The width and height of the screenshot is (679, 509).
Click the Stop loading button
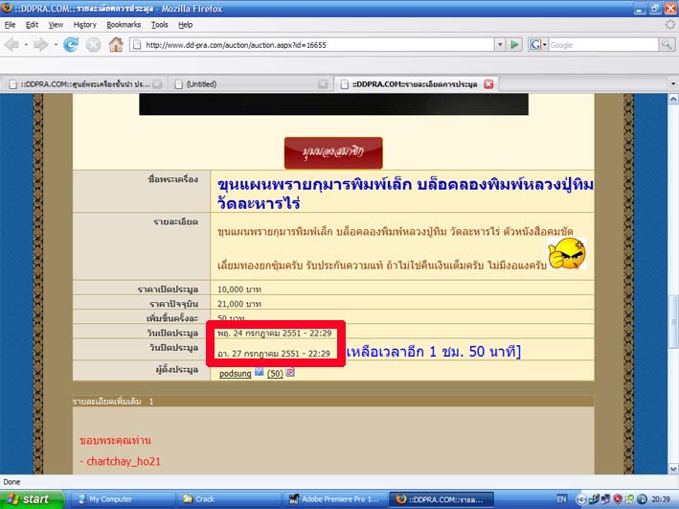click(x=93, y=44)
